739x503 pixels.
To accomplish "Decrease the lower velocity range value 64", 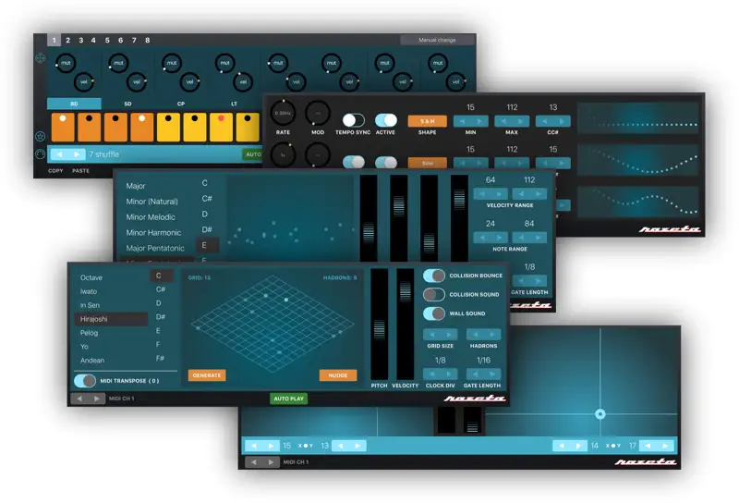I will (482, 194).
